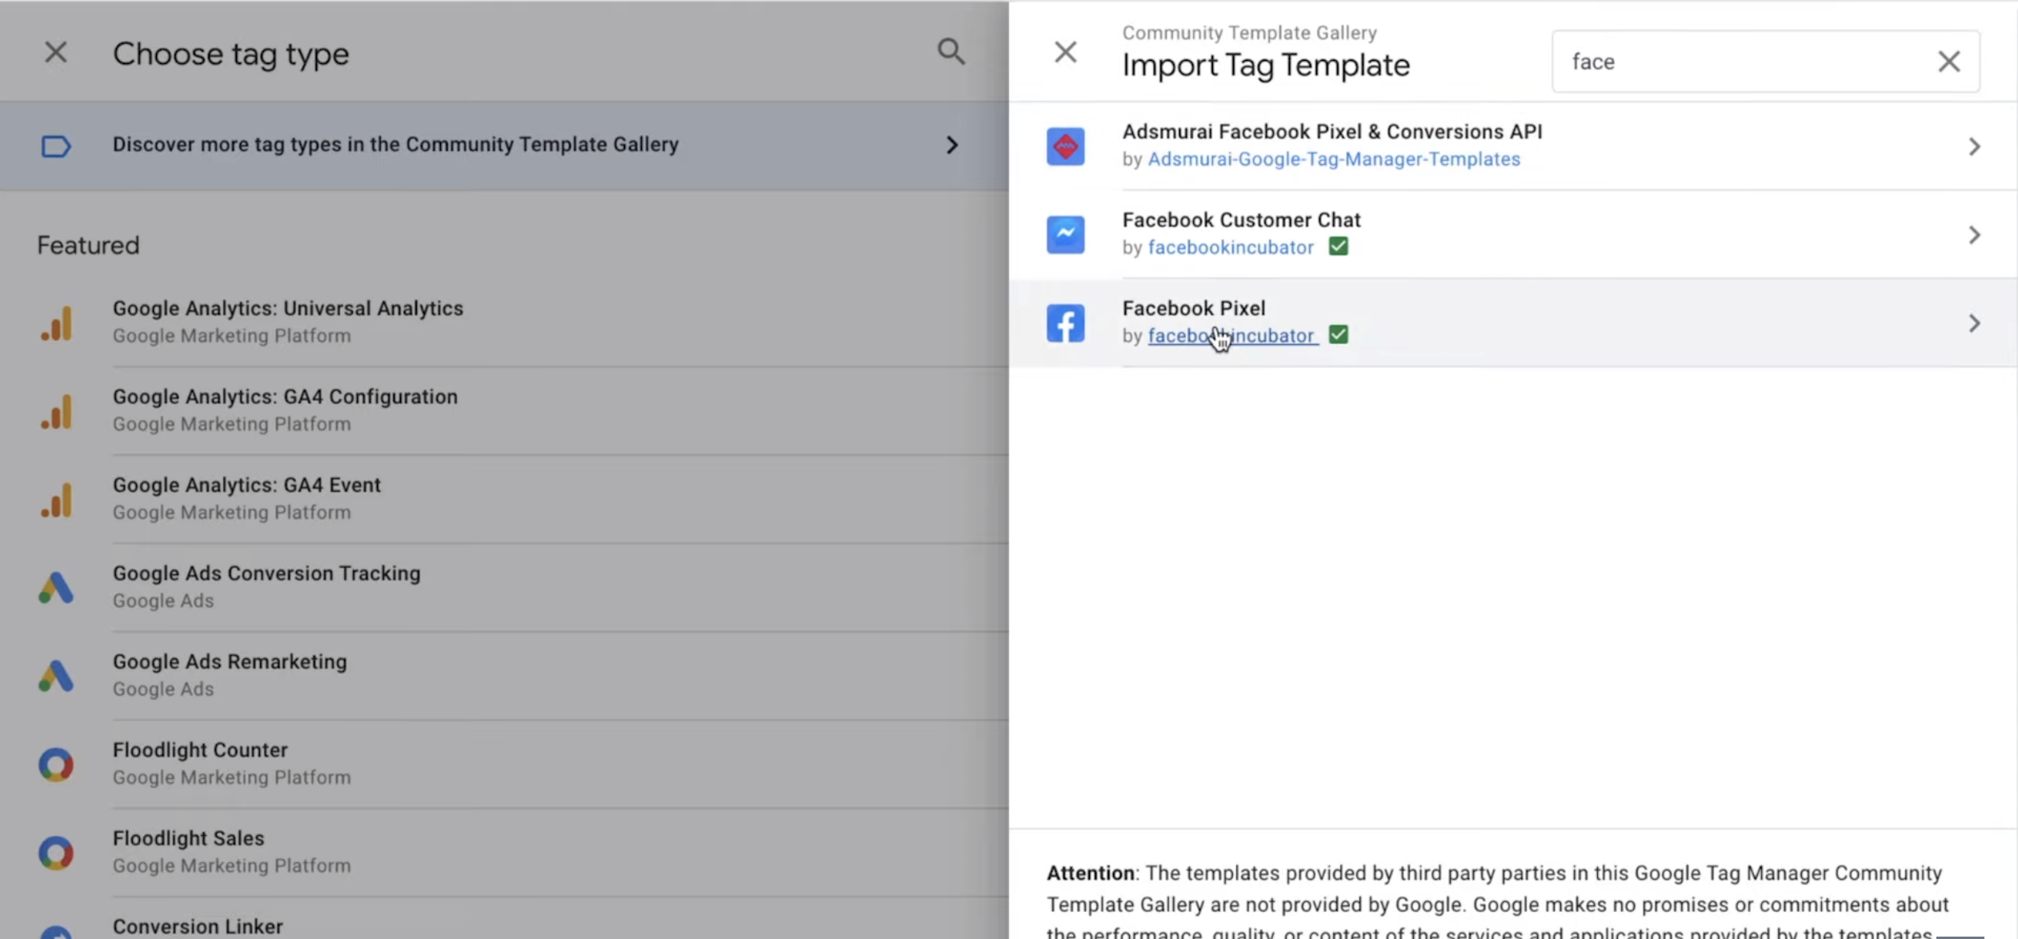Click Floodlight Counter ring icon
The width and height of the screenshot is (2018, 939).
tap(56, 764)
